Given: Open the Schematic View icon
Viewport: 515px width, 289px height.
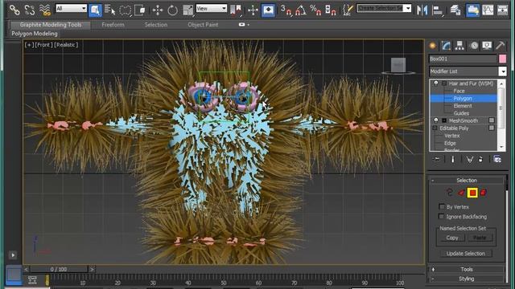Looking at the screenshot, I should coord(502,10).
